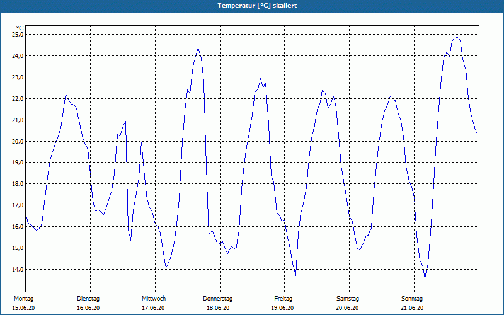Click Sunday's curve peak near 25 degrees

457,38
